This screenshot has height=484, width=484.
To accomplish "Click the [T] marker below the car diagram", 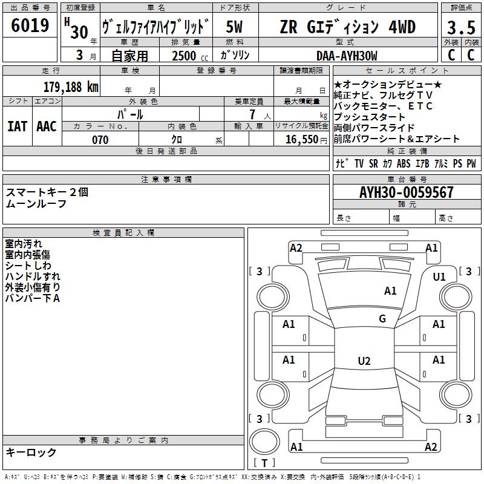I will pos(264,463).
